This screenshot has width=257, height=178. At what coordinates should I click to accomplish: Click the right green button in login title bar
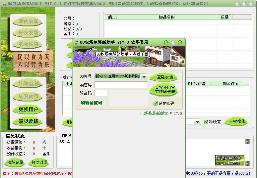point(180,43)
